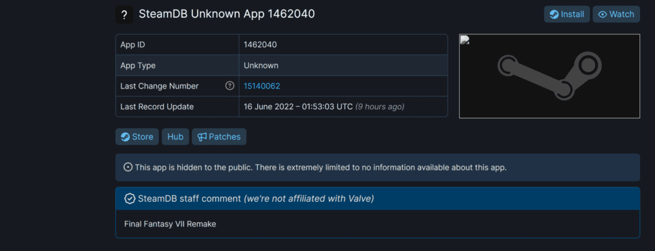Click the App Type value Unknown
Screen dimensions: 655x251
point(261,65)
